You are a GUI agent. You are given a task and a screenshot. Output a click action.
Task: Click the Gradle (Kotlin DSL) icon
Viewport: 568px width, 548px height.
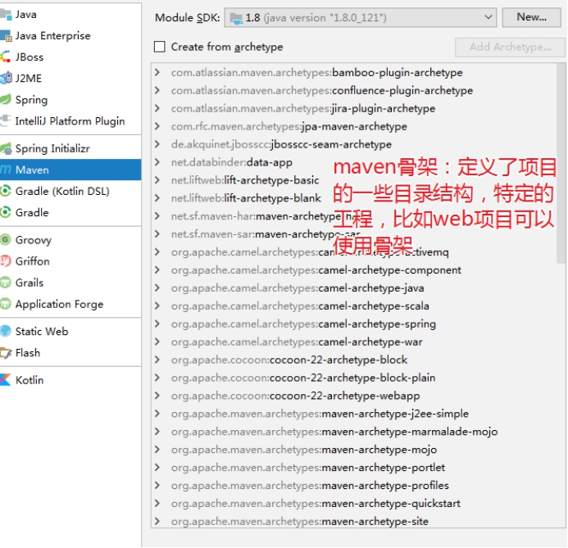pyautogui.click(x=6, y=191)
